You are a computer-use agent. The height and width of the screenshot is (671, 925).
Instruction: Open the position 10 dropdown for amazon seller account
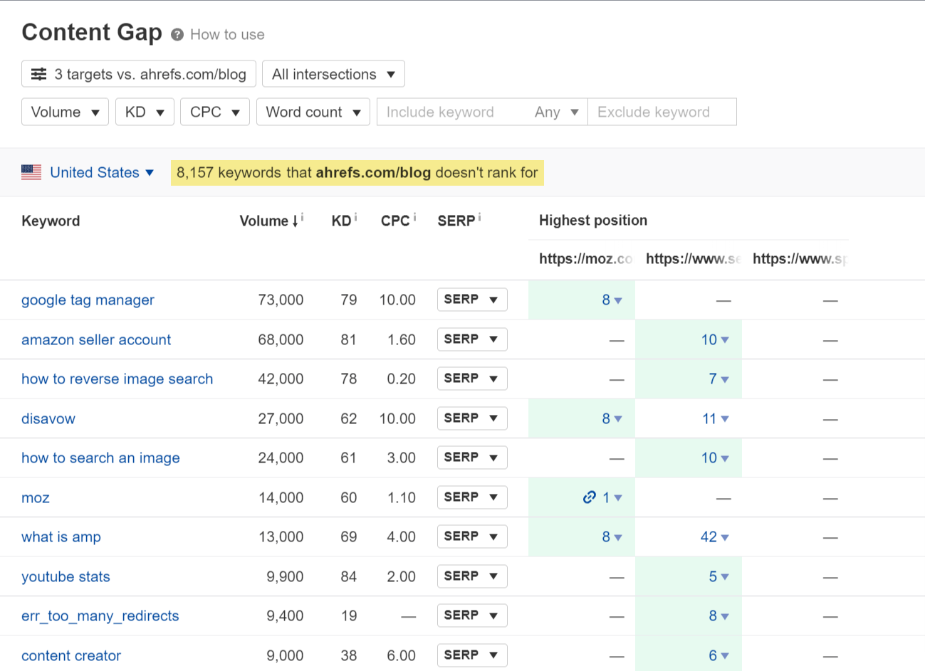(716, 339)
